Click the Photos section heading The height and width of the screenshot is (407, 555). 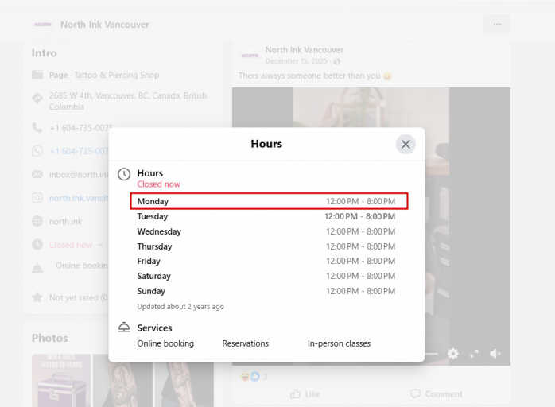point(49,338)
